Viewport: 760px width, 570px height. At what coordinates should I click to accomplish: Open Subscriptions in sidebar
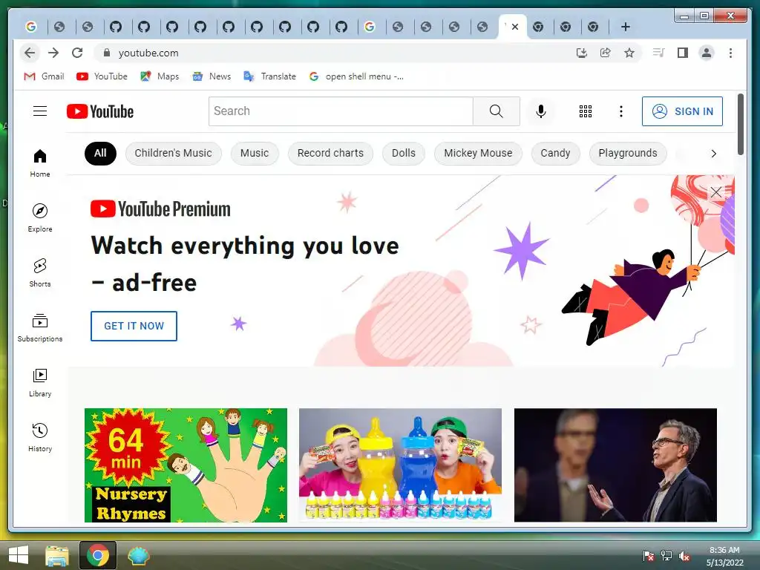[40, 327]
